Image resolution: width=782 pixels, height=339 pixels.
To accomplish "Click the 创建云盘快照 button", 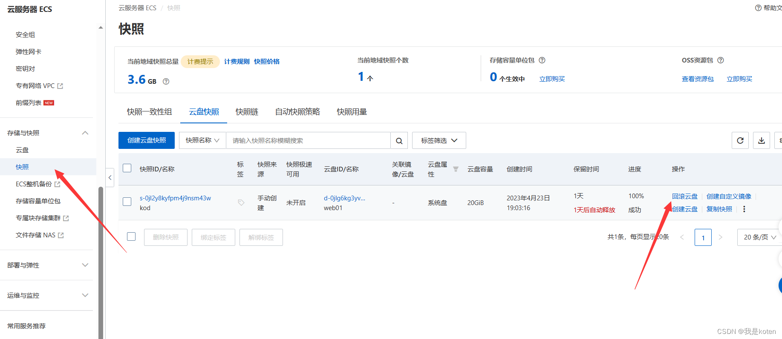I will [147, 140].
